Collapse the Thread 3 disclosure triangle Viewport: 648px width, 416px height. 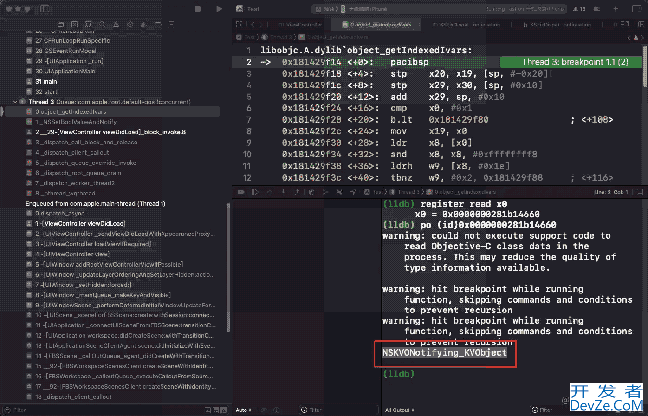coord(15,102)
